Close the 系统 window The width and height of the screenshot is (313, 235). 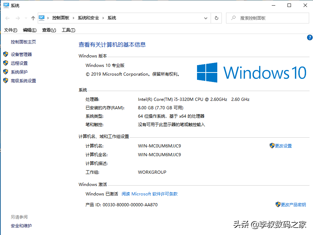pyautogui.click(x=305, y=5)
